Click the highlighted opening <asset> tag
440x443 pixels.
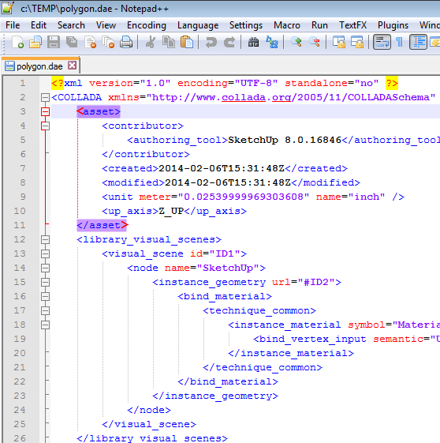pos(99,111)
